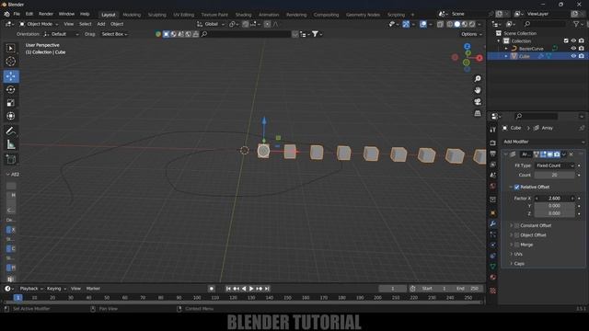Enable the Constant Offset checkbox
589x331 pixels.
(516, 225)
